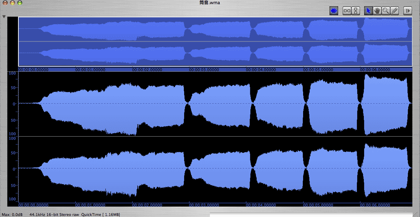This screenshot has height=217, width=420.
Task: Click the 00:00:01.00000 marker on bottom ruler
Action: [90, 205]
